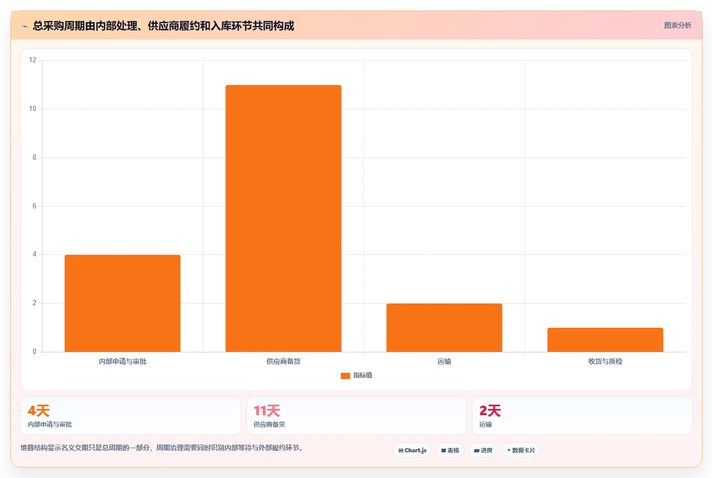The height and width of the screenshot is (478, 713).
Task: Click the 供应商备货 bar in the chart
Action: click(284, 218)
